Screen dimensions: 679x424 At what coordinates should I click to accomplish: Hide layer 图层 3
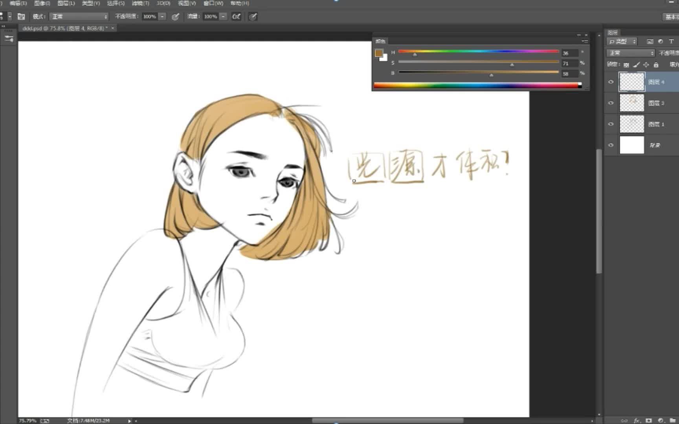[x=611, y=103]
